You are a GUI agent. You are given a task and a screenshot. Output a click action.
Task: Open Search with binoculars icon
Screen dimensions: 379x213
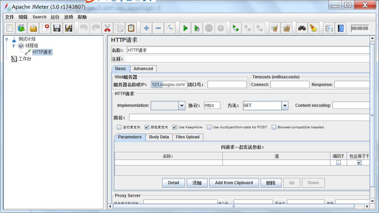click(x=302, y=28)
